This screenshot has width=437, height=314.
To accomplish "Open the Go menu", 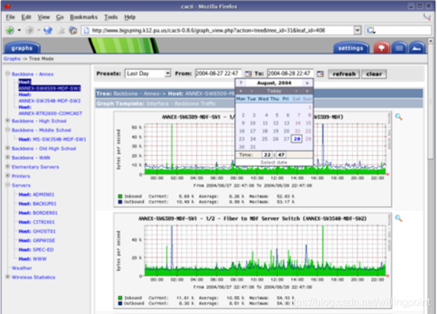I will point(60,17).
